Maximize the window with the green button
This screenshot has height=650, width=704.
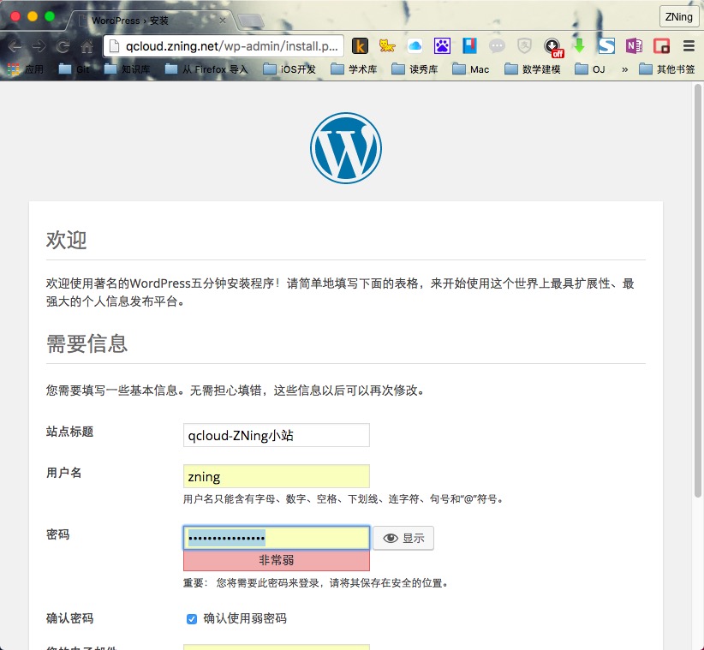coord(50,16)
